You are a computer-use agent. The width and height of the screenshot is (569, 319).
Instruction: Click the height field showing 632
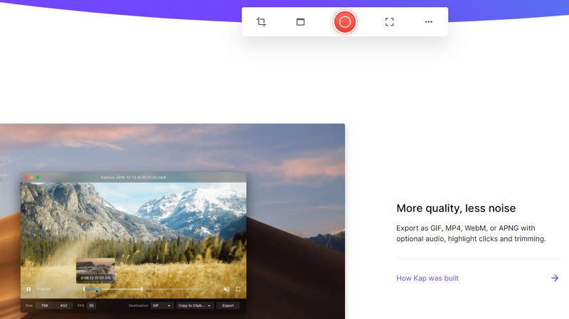(63, 306)
